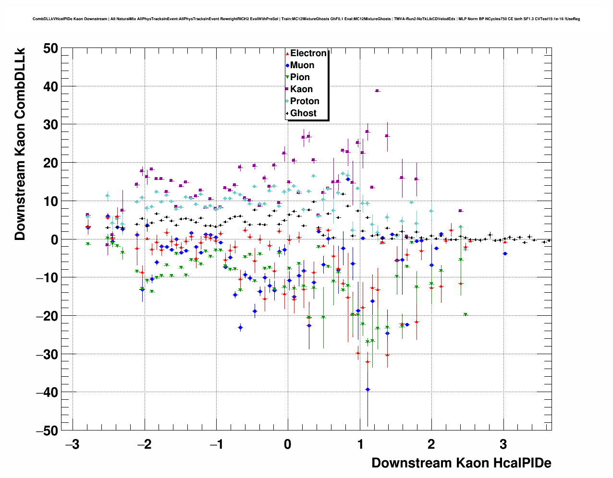Click the y-axis label 20
613x478 pixels.
tap(50, 163)
